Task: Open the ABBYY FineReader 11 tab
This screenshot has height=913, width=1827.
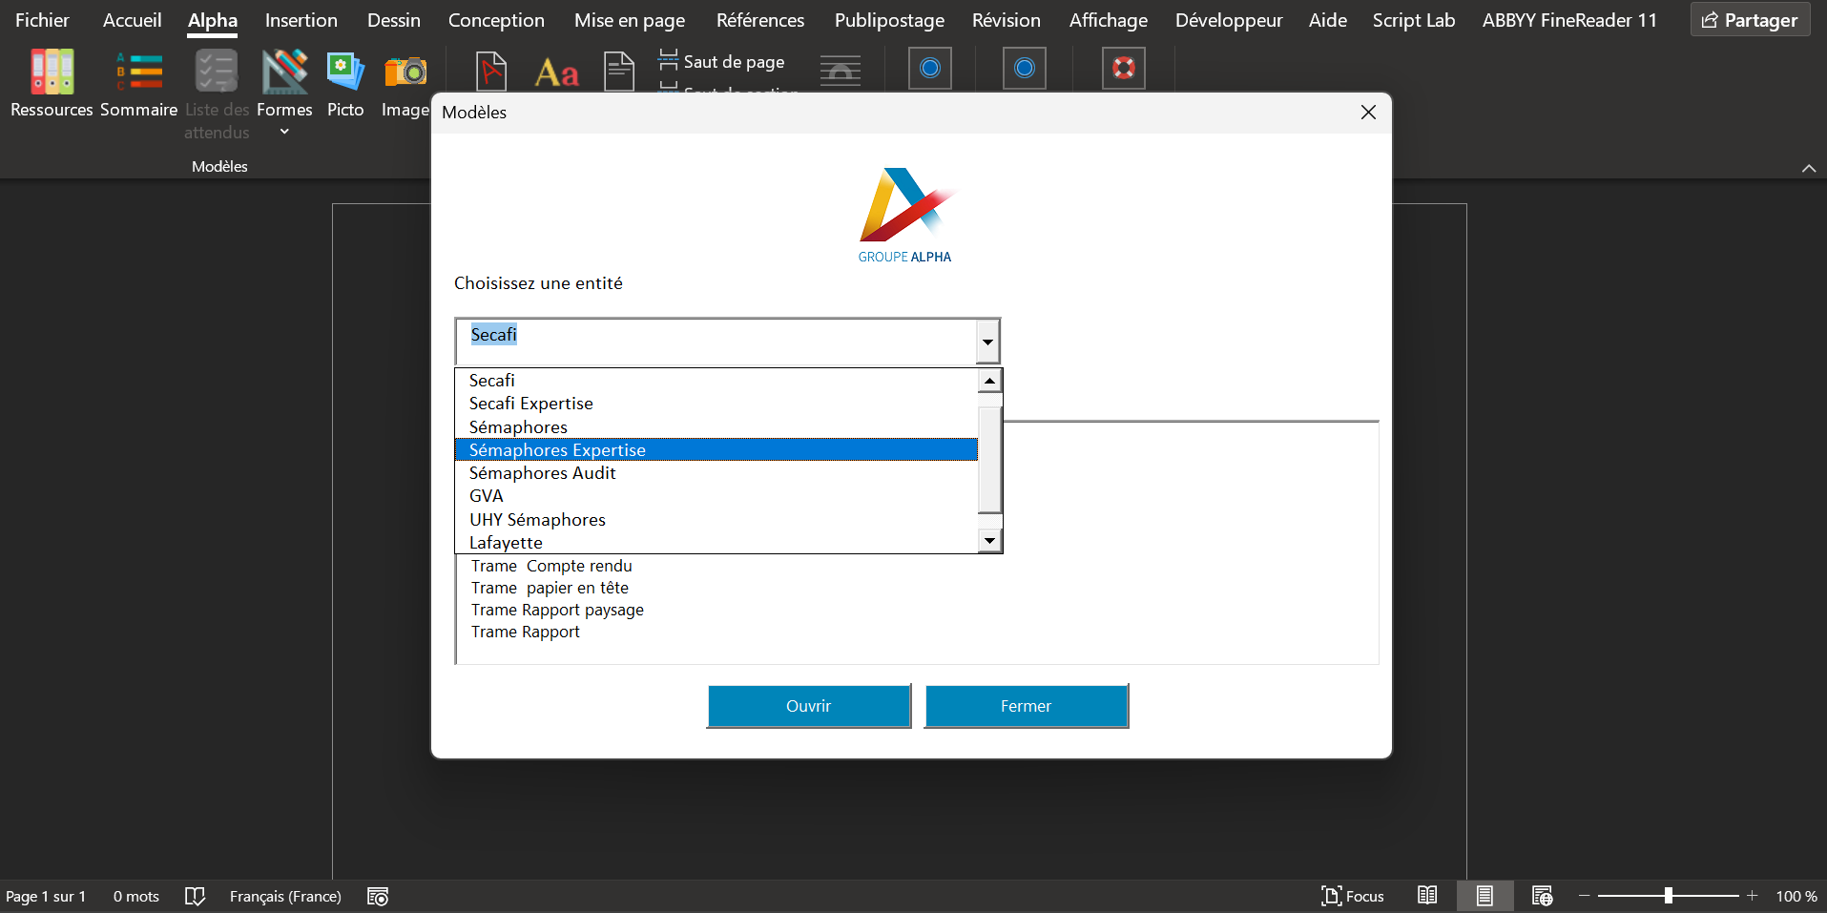Action: click(1569, 20)
